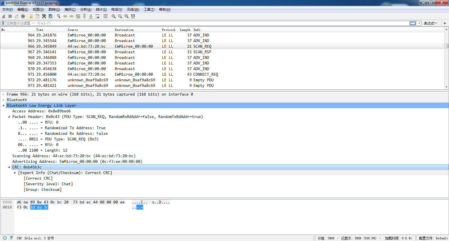449x241 pixels.
Task: Click the go to packet icon
Action: (x=78, y=16)
